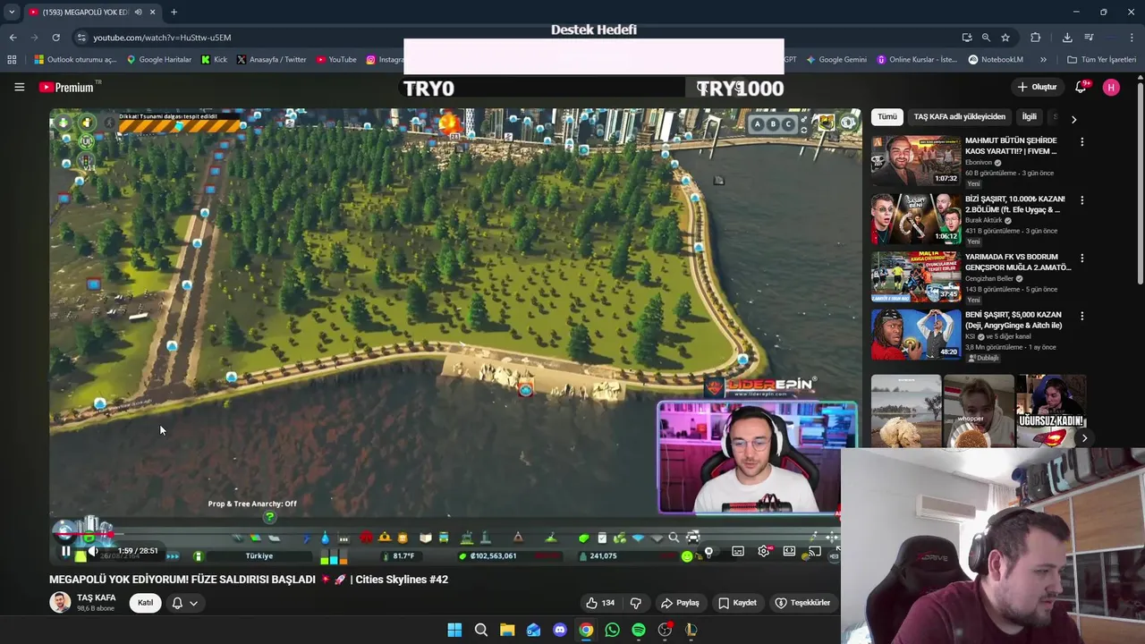The height and width of the screenshot is (644, 1145).
Task: Show hidden bookmarks with the double chevron
Action: pos(1043,60)
